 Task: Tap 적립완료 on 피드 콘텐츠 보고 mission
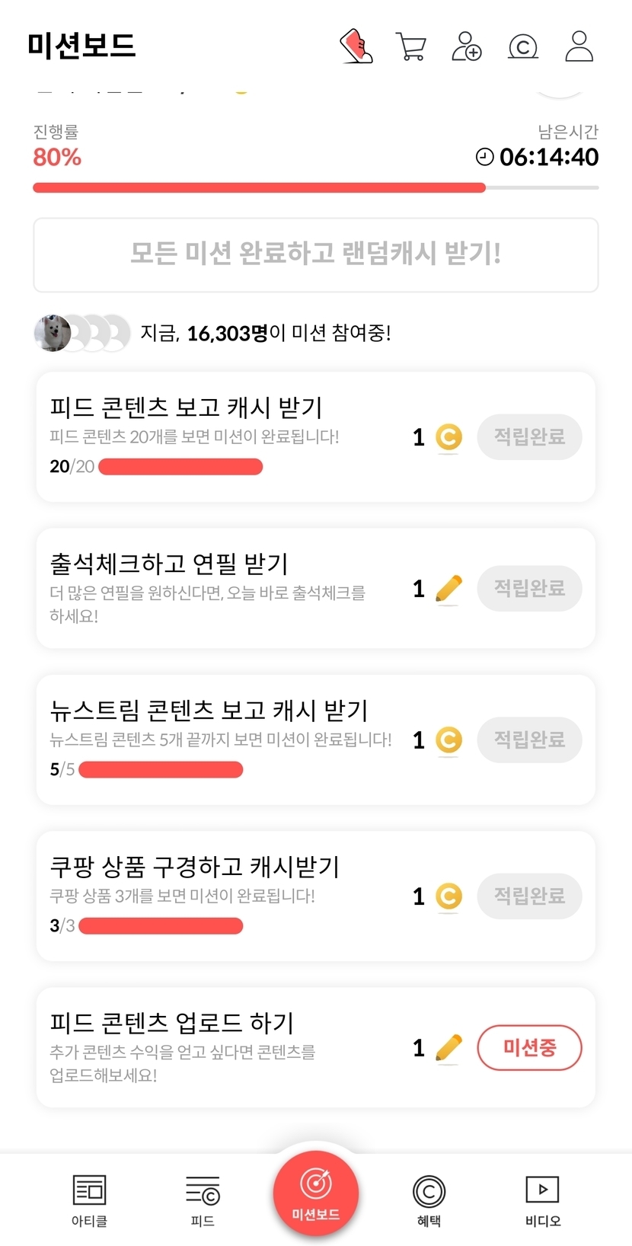(529, 437)
